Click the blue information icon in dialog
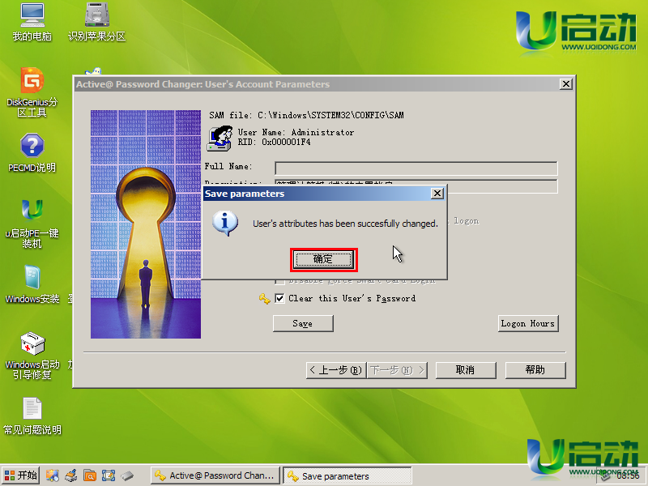The image size is (648, 486). pos(225,224)
